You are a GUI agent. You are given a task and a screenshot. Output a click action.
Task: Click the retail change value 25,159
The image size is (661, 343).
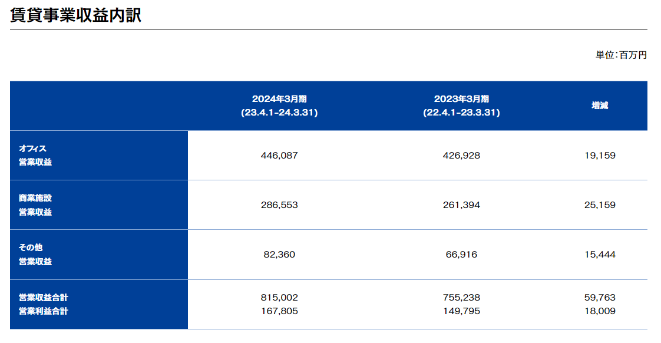pos(600,205)
